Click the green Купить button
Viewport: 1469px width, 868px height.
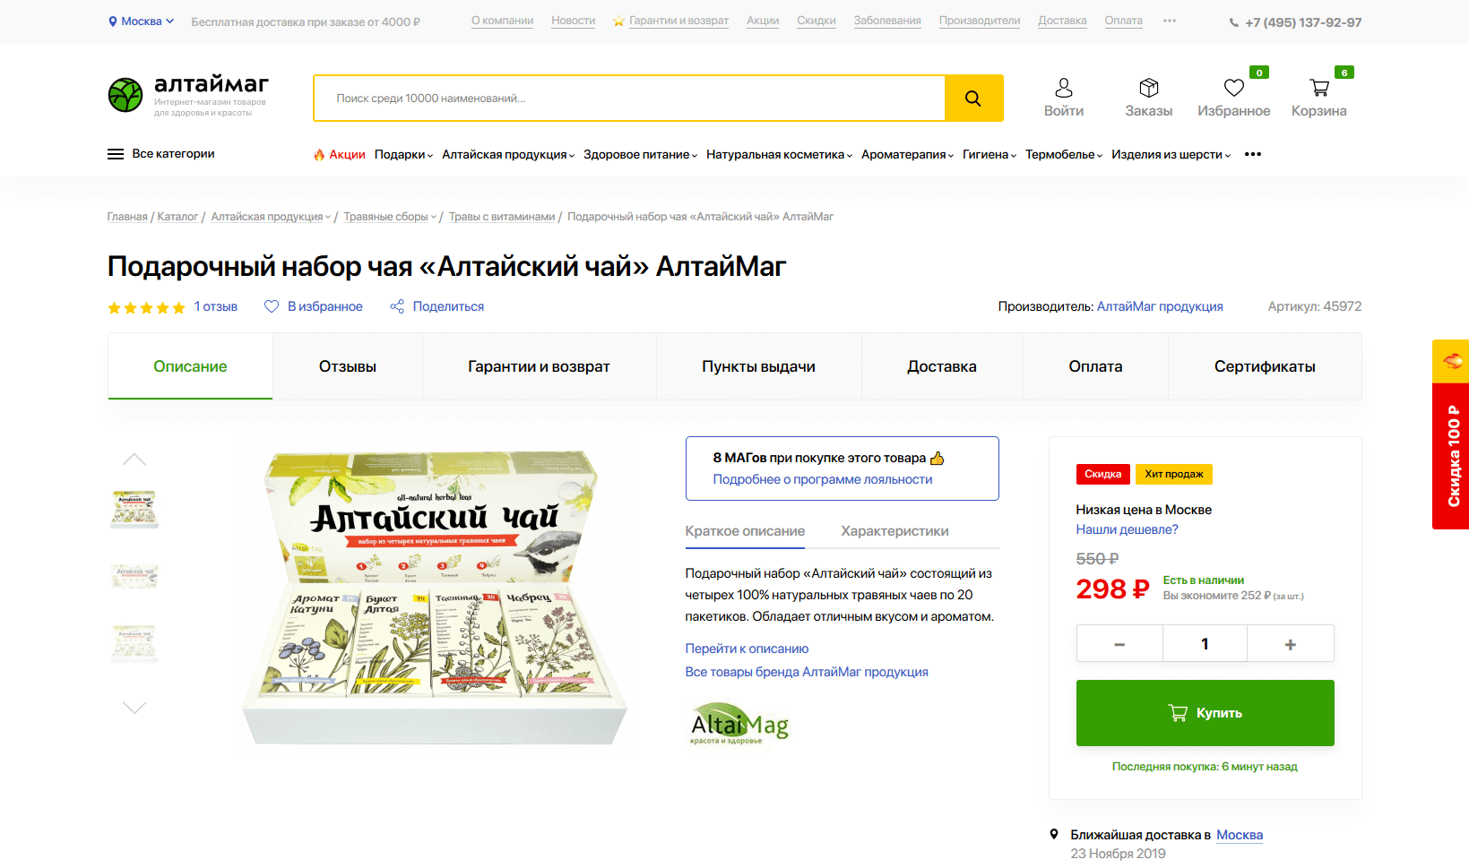(1205, 713)
